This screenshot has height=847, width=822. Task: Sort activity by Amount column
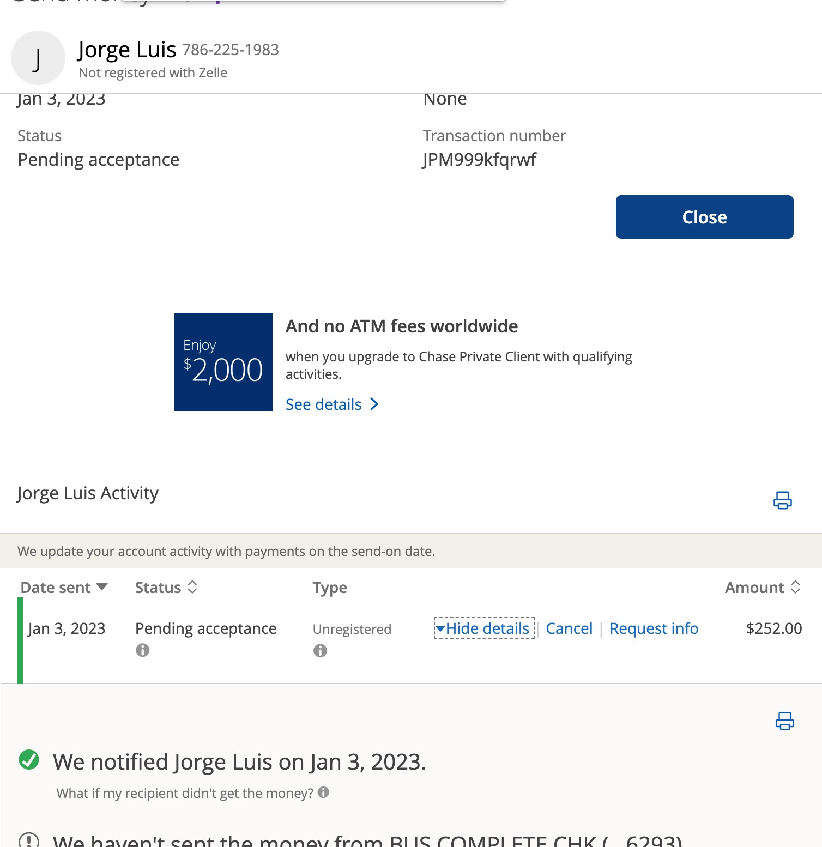[x=763, y=588]
